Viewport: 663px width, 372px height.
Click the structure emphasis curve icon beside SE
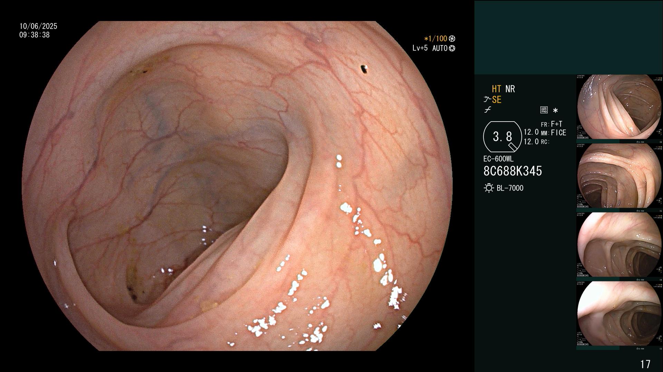coord(487,100)
